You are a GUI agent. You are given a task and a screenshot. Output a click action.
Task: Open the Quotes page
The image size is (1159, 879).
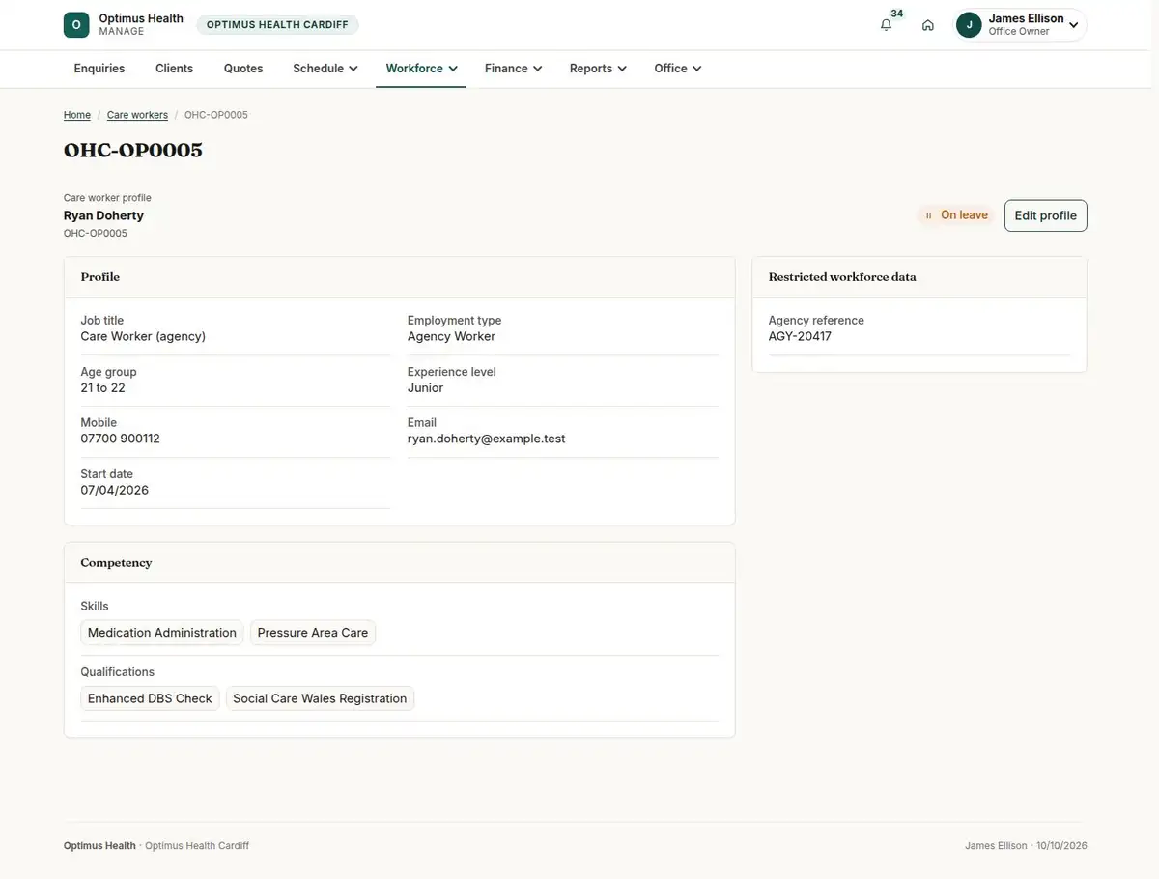point(243,69)
